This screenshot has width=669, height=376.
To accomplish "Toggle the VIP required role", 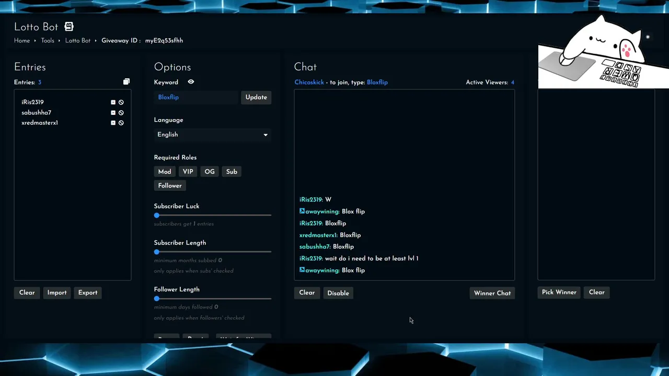I will tap(188, 172).
